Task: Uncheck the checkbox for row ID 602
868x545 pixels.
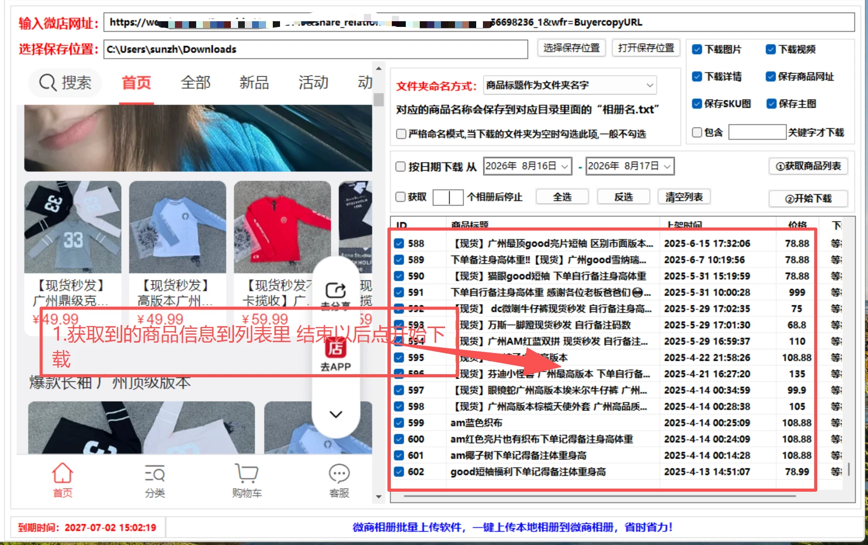Action: (x=399, y=472)
